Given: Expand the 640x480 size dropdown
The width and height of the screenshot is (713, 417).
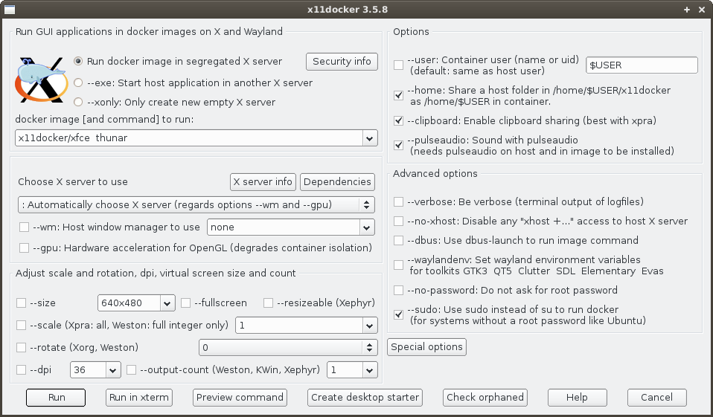Looking at the screenshot, I should (x=167, y=303).
